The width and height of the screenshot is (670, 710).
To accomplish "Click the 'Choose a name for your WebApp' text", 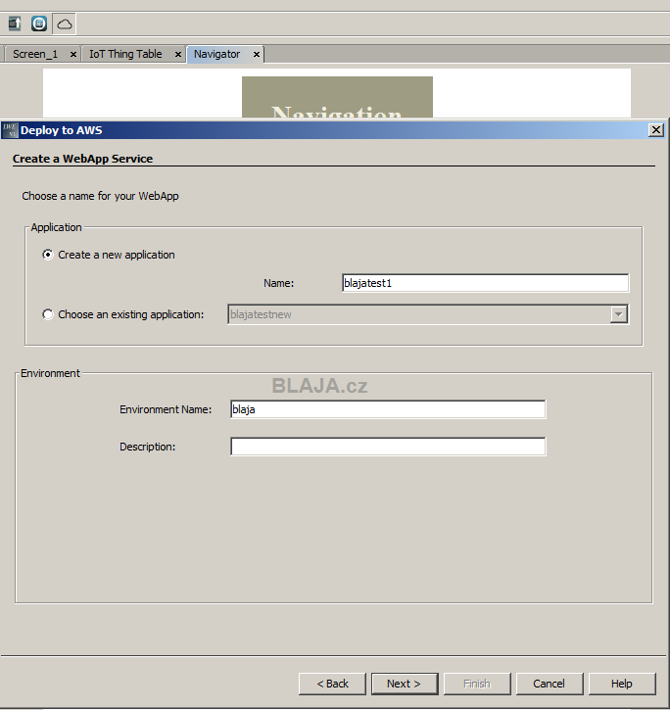I will pyautogui.click(x=100, y=196).
